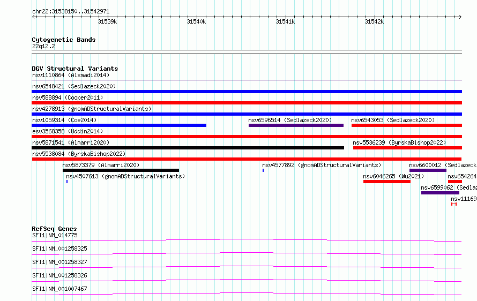477x301 pixels.
Task: Open the truncated nsv654264 variant label
Action: (462, 176)
